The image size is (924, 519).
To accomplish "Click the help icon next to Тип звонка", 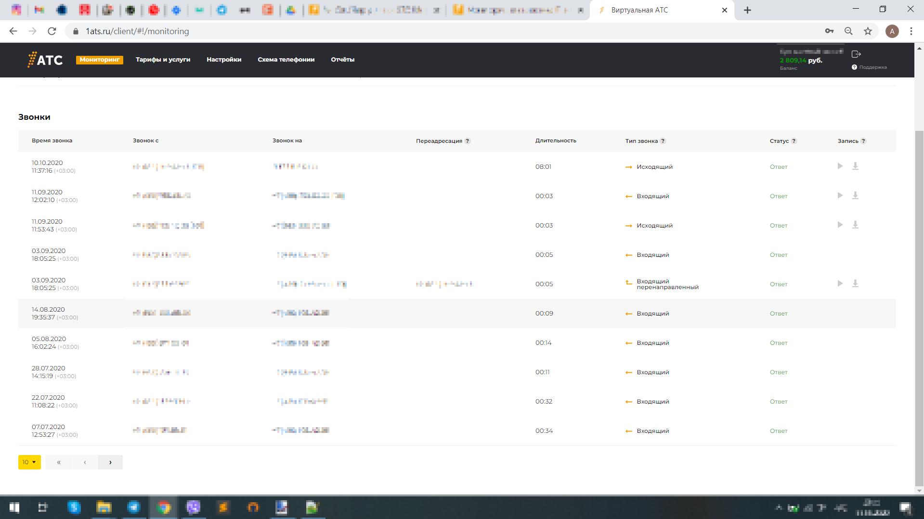I will click(663, 141).
